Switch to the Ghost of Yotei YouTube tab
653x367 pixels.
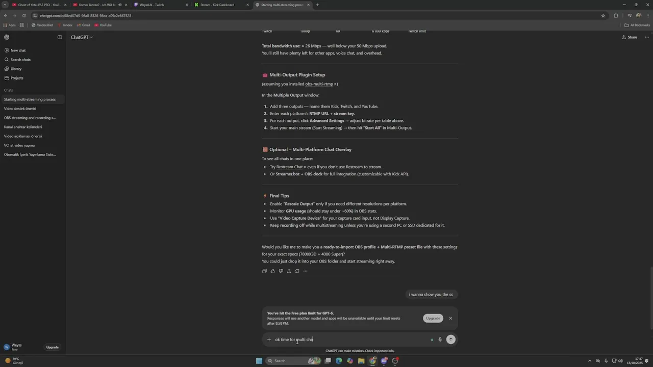pyautogui.click(x=39, y=5)
